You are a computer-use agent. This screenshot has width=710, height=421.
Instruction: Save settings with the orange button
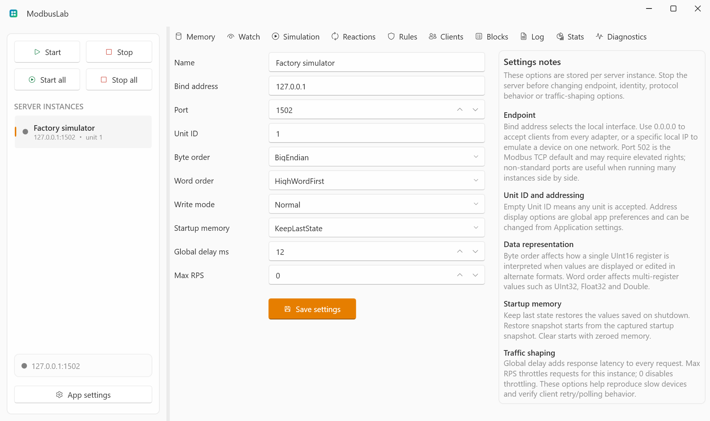[x=312, y=309]
